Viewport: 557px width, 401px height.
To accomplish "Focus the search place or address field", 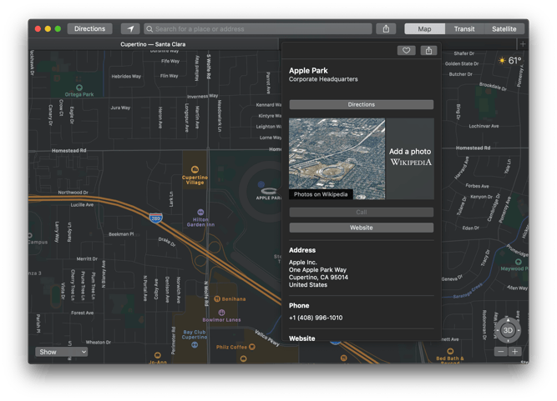I will 258,28.
